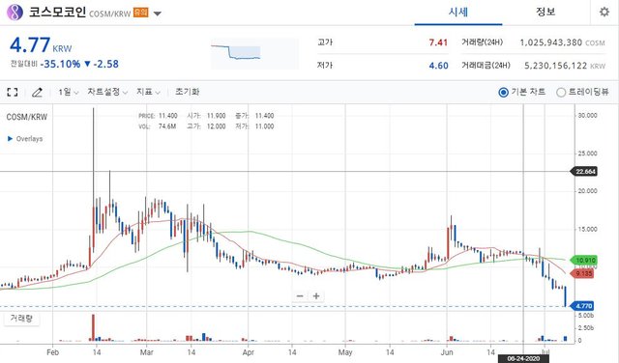Open the 지표 indicators dropdown

pyautogui.click(x=148, y=93)
